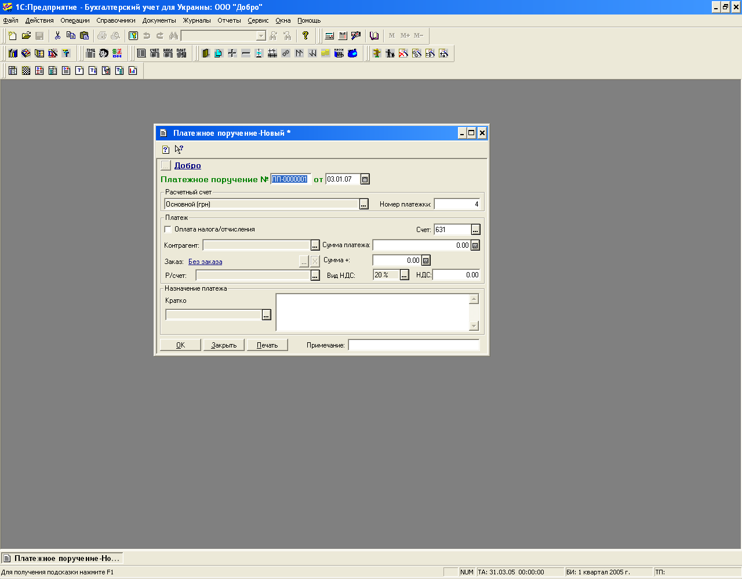Open the Документы menu
This screenshot has width=742, height=579.
159,20
